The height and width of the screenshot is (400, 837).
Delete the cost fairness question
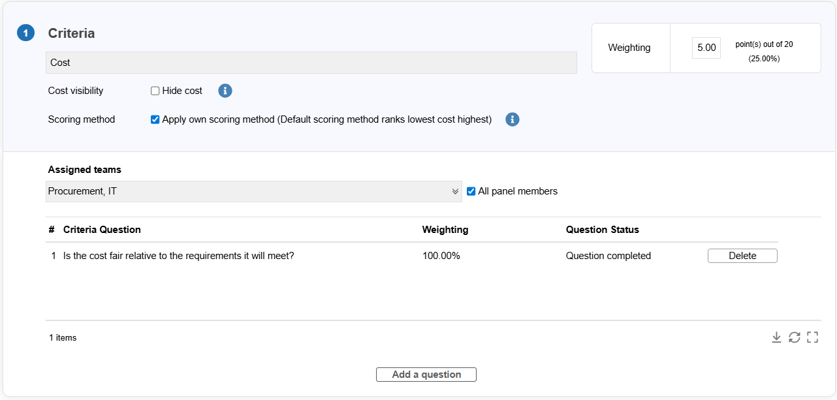click(x=742, y=256)
